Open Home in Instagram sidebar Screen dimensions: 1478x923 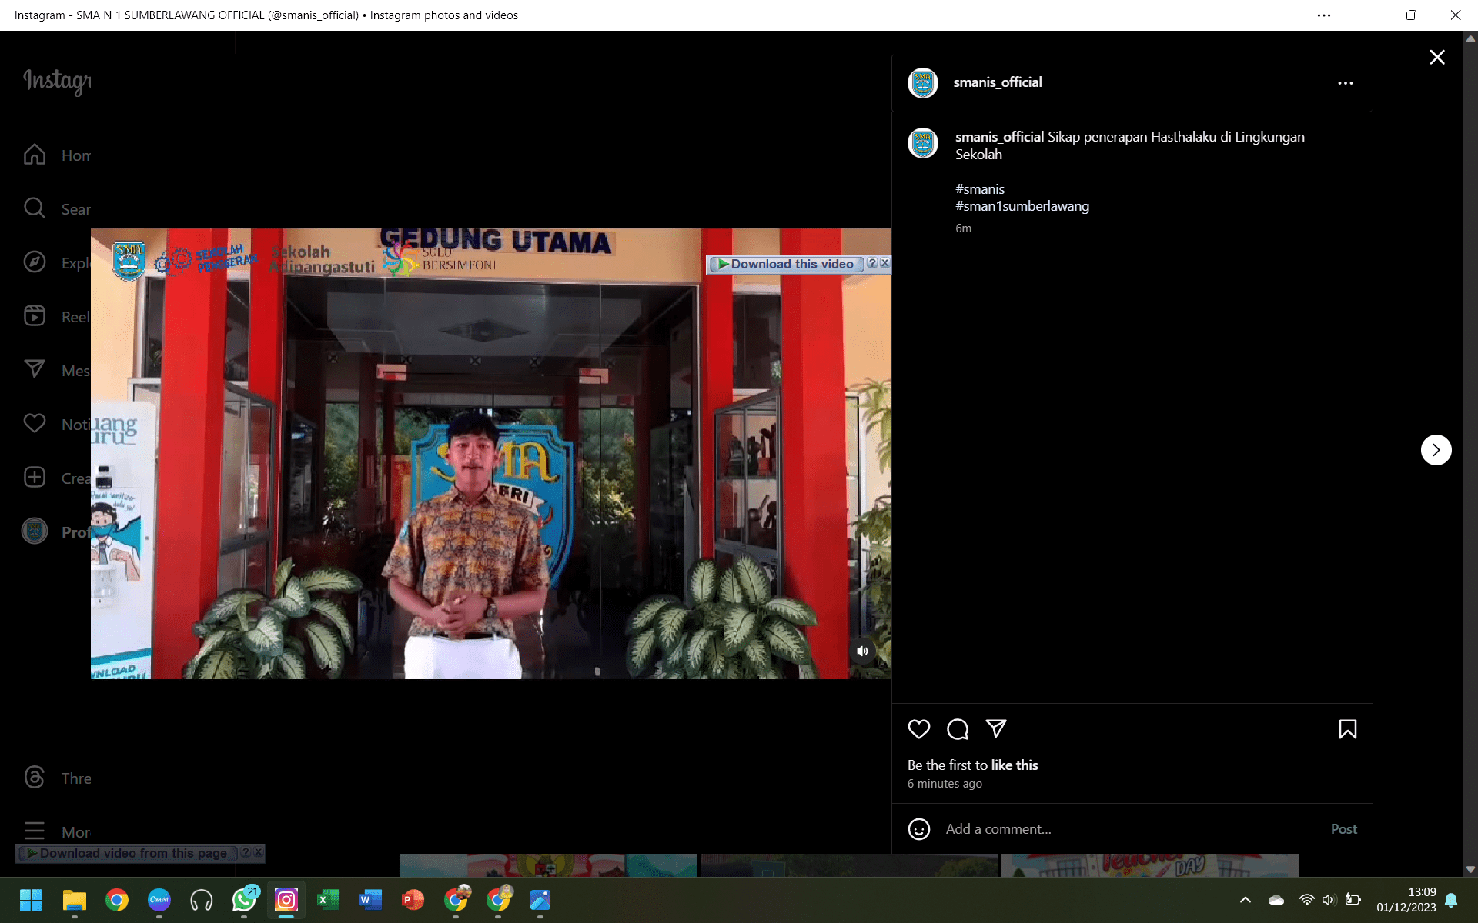click(35, 155)
